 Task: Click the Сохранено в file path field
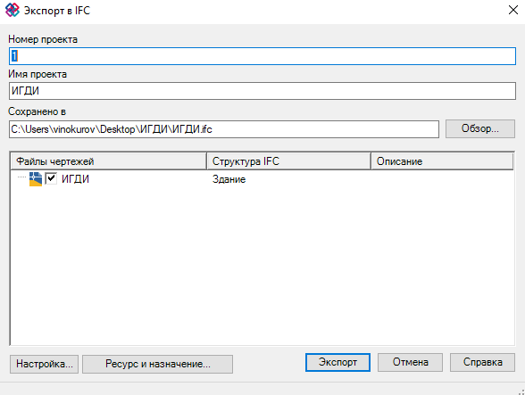tap(223, 129)
